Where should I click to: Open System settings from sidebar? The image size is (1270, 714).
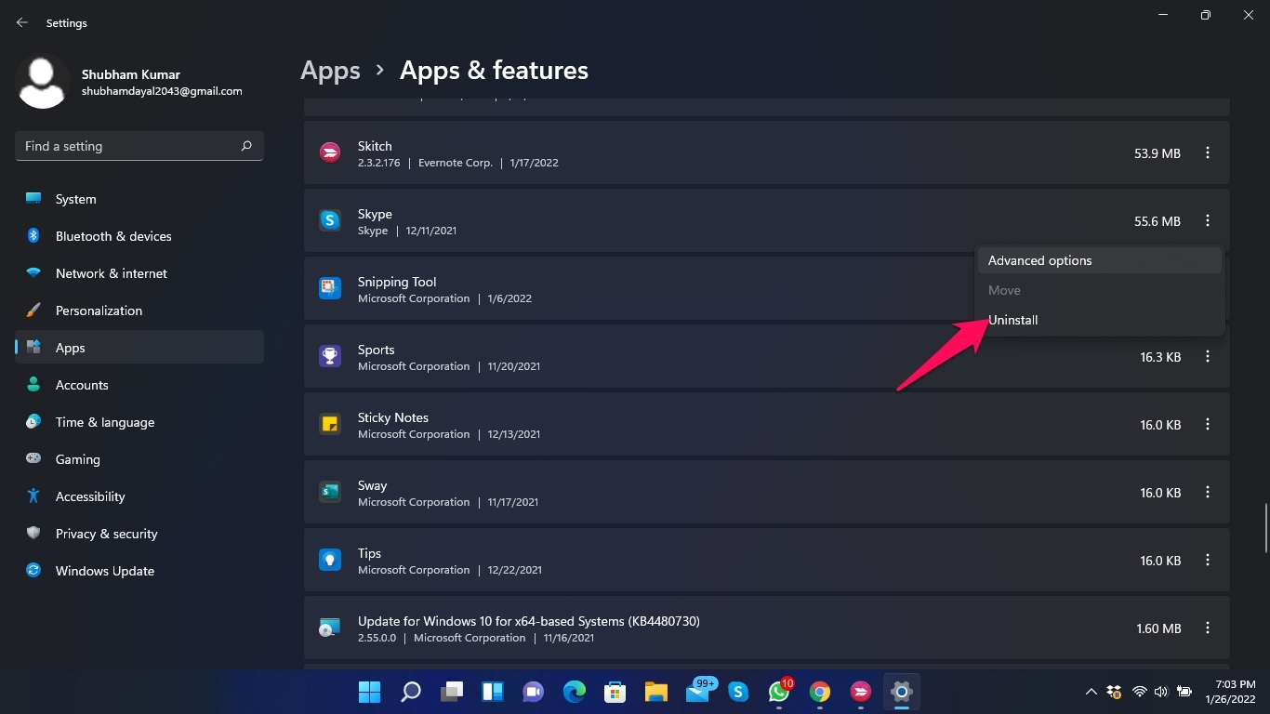(x=74, y=198)
